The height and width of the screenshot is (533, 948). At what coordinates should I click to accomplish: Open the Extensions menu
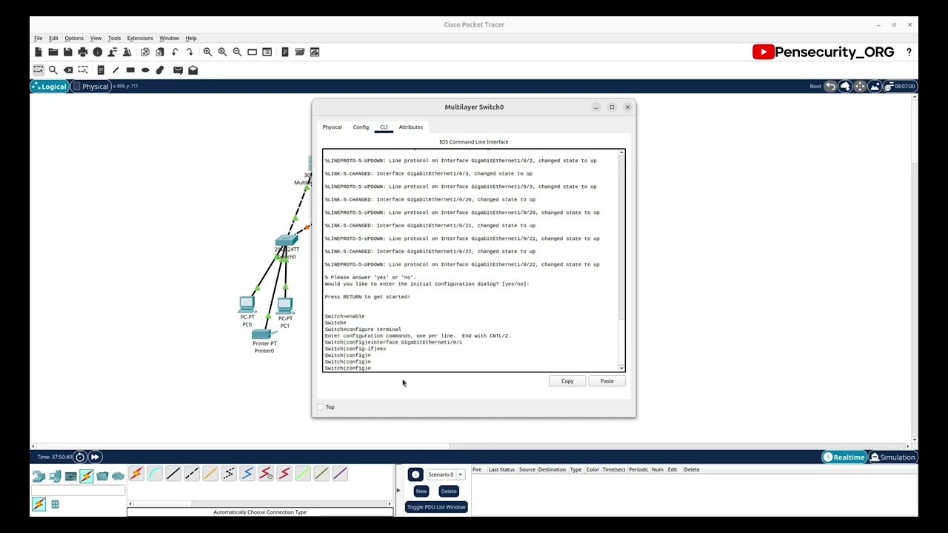[140, 38]
